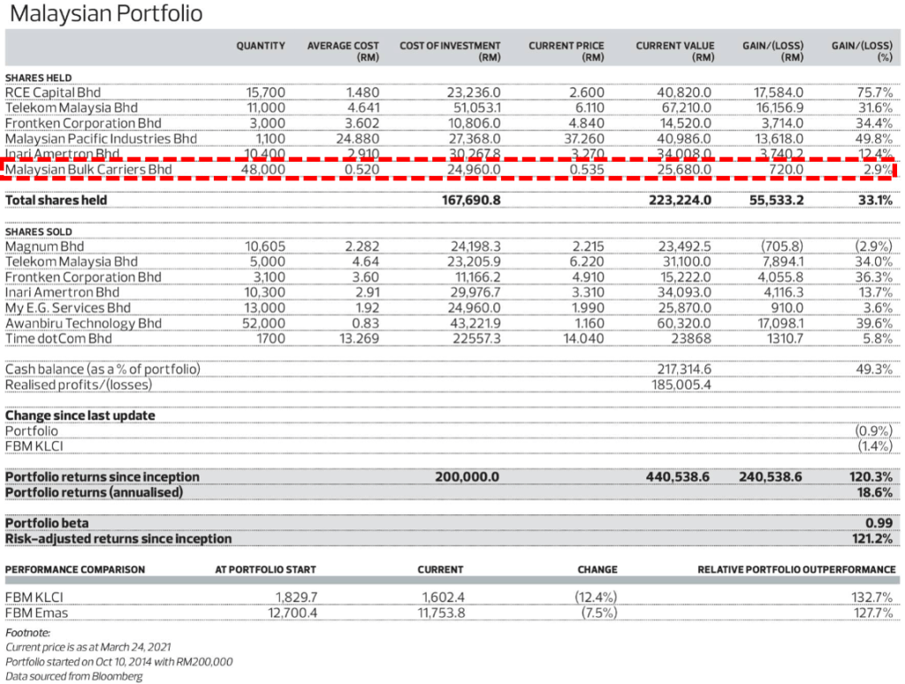Select RCE Capital Bhd row name
Image resolution: width=905 pixels, height=684 pixels.
pyautogui.click(x=53, y=92)
